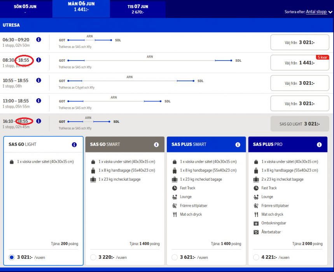Click info icon for 16:10 – 18:55 flight

click(x=38, y=121)
